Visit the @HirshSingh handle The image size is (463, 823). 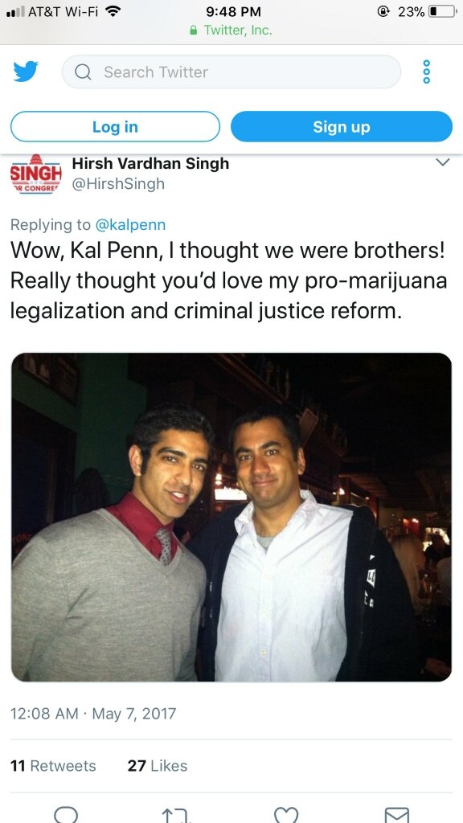click(x=118, y=184)
